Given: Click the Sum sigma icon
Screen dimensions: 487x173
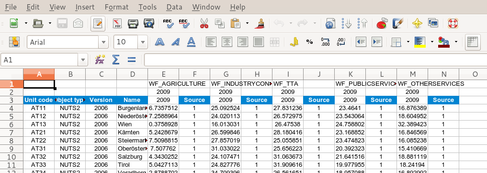Looking at the screenshot, I should (x=116, y=60).
